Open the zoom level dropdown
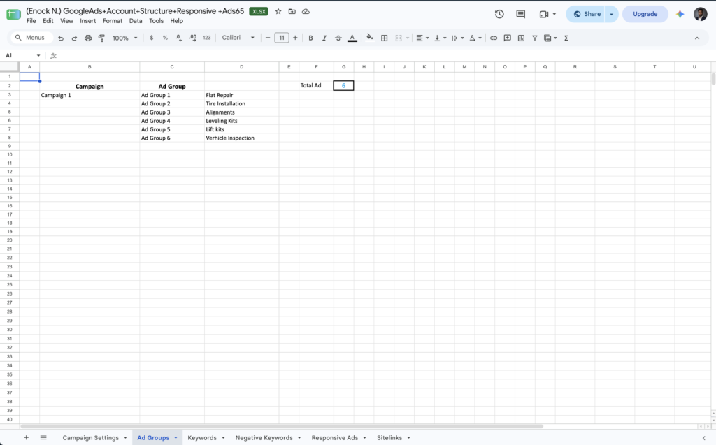Screen dimensions: 716x445 [x=124, y=38]
